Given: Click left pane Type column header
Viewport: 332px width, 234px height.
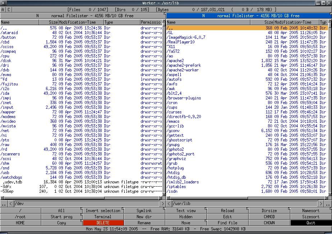Looking at the screenshot, I should pyautogui.click(x=122, y=22).
